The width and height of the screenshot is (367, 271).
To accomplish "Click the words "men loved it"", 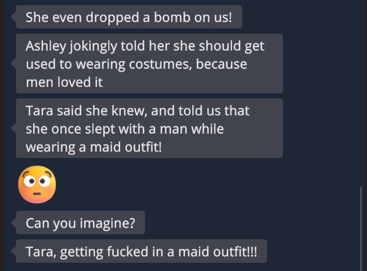I will (64, 83).
